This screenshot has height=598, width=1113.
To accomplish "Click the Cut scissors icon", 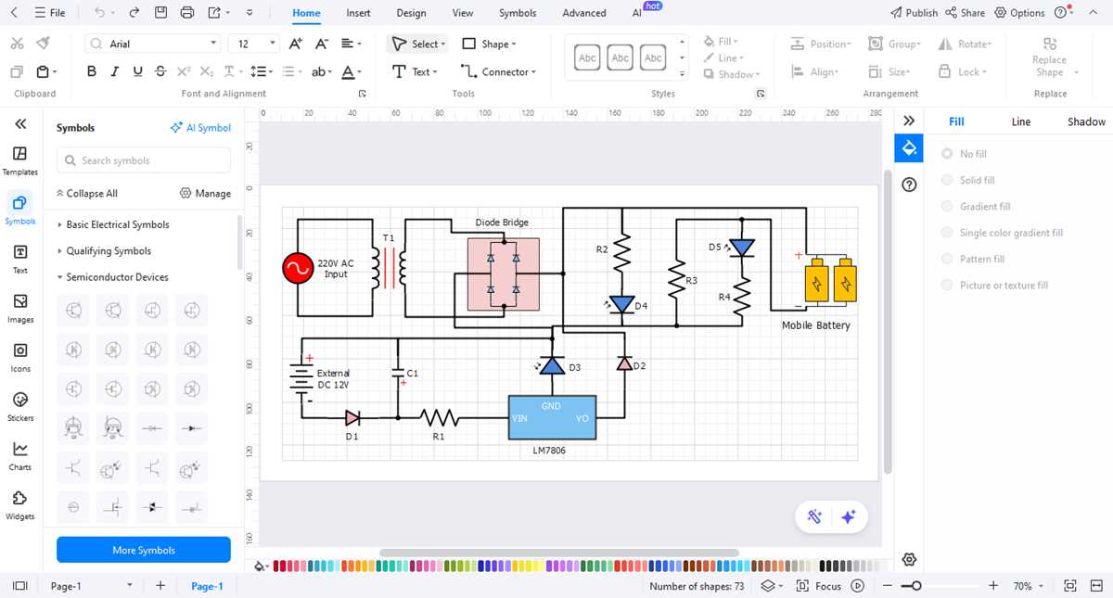I will click(x=17, y=44).
